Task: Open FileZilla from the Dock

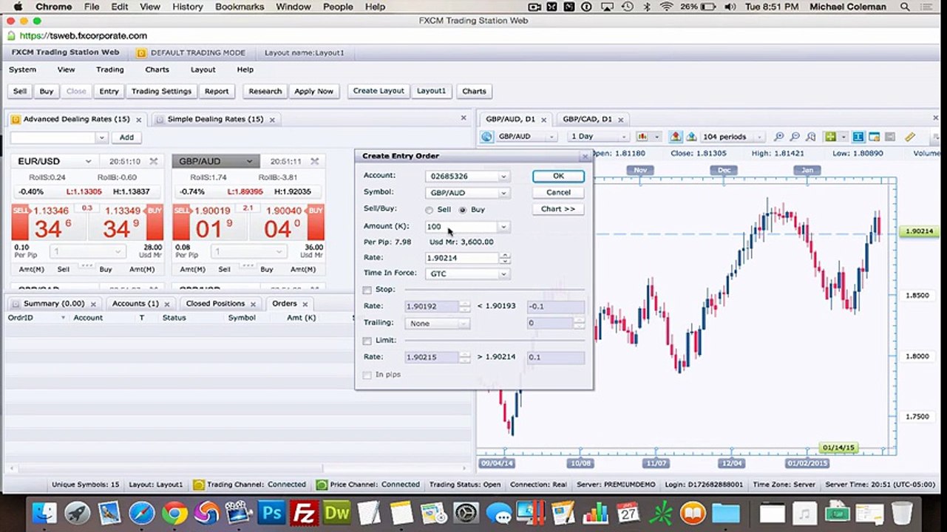Action: click(x=304, y=512)
